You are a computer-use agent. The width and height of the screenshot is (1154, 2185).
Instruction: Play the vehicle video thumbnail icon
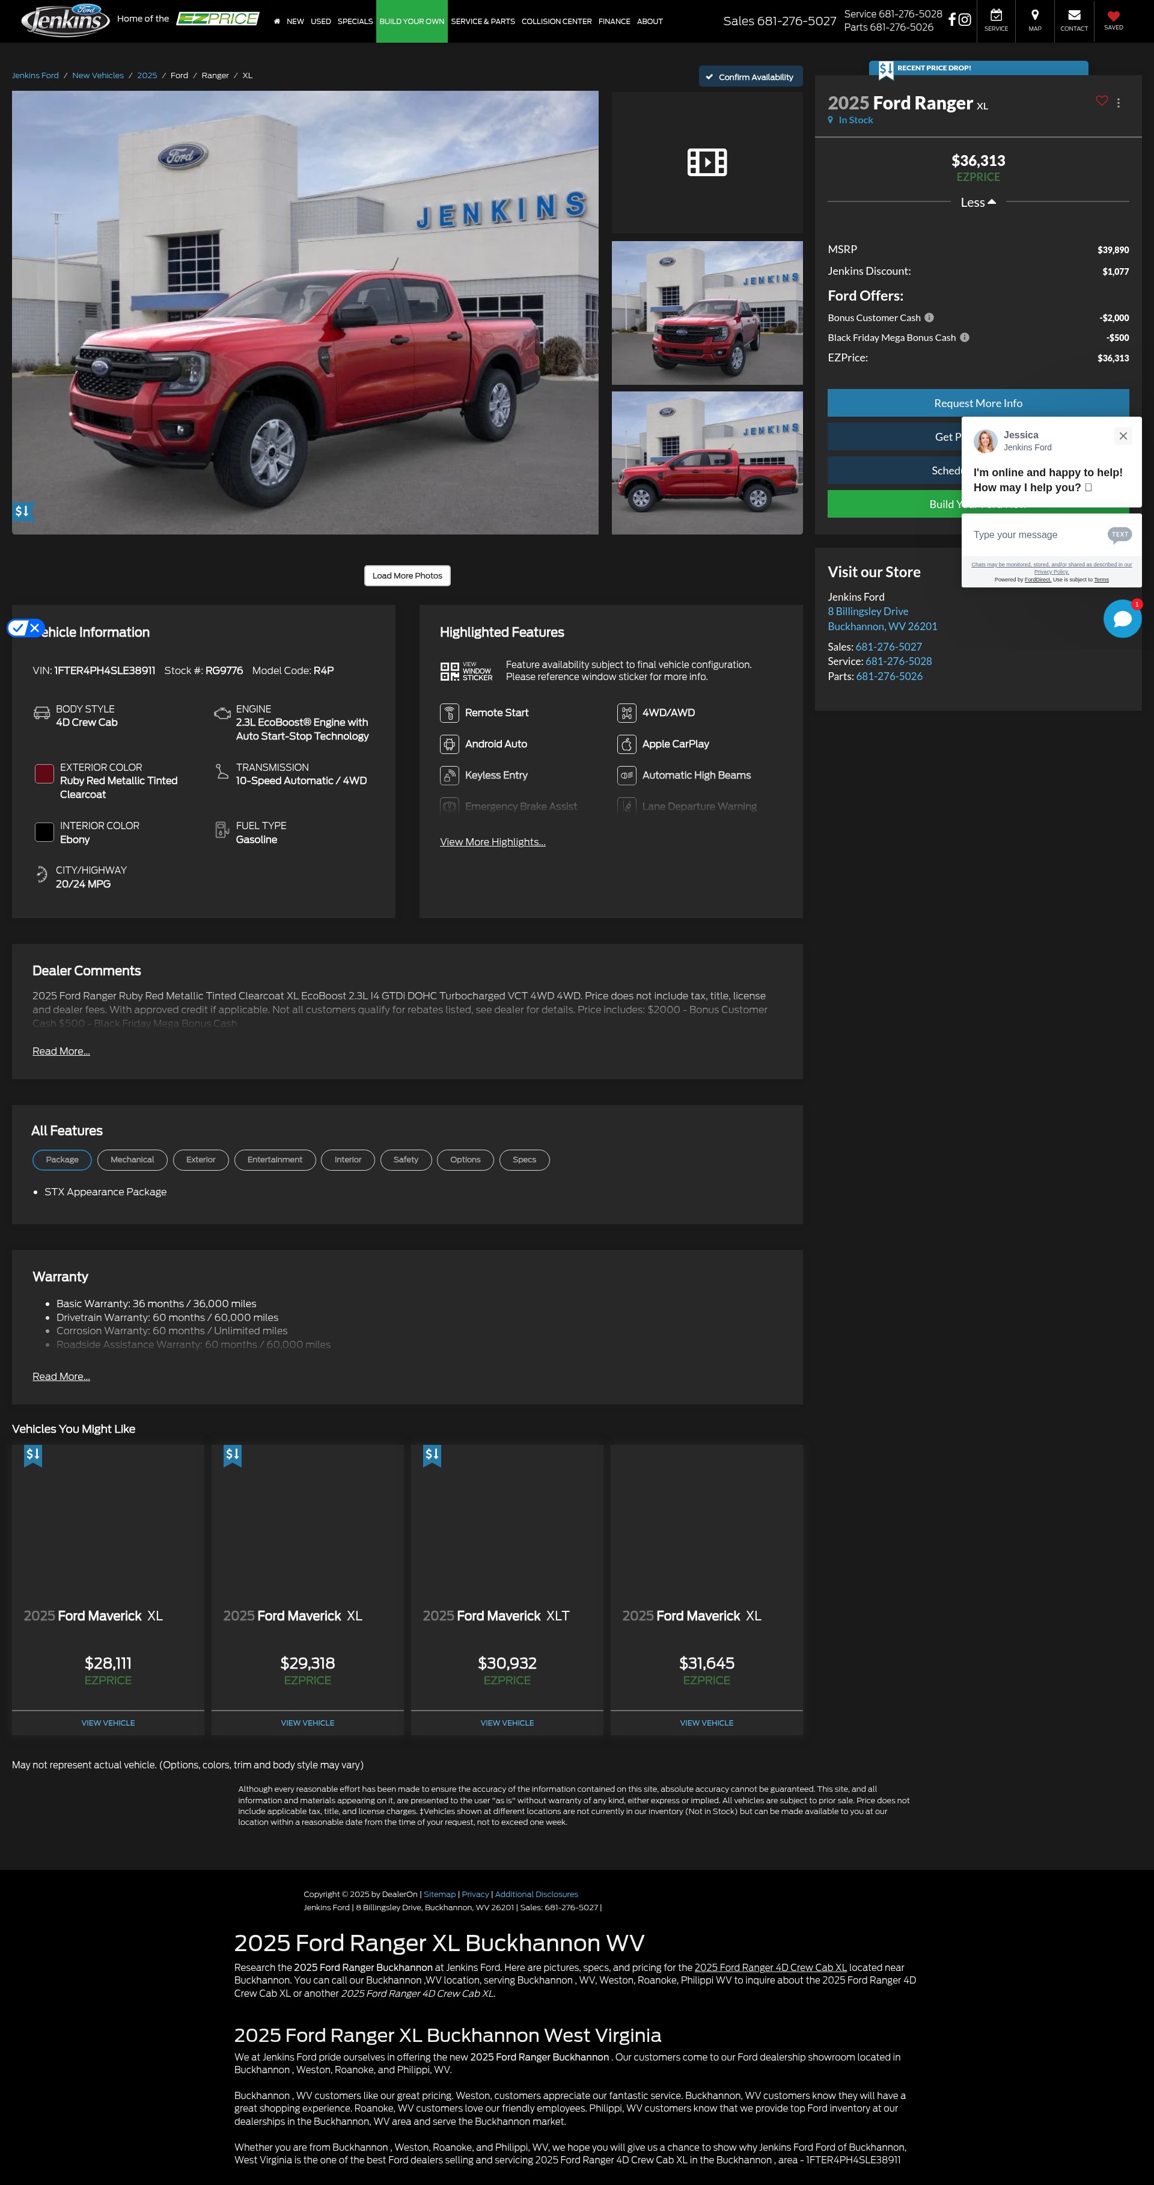point(707,162)
